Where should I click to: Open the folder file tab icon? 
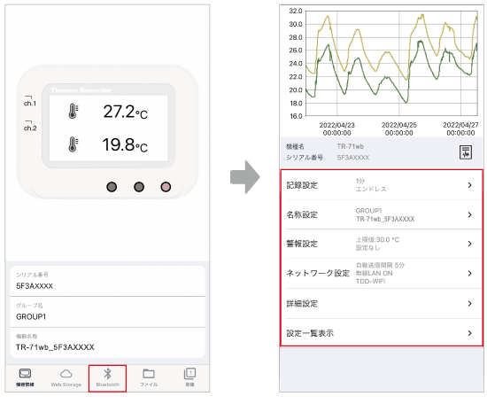coord(149,374)
